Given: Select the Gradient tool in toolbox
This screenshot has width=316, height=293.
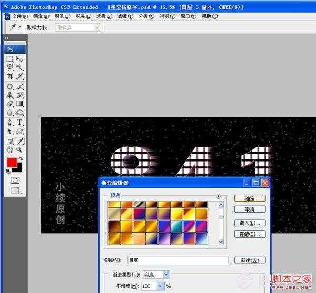Looking at the screenshot, I should 19,103.
